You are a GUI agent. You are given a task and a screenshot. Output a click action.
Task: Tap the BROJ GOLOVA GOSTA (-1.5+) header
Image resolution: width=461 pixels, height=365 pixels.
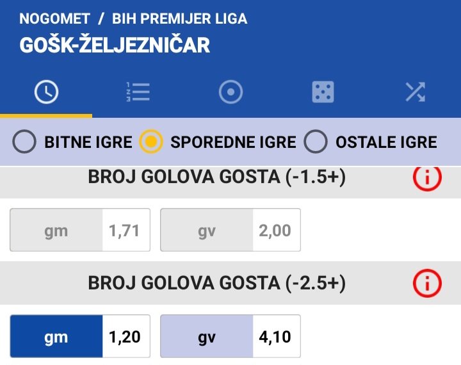point(217,177)
